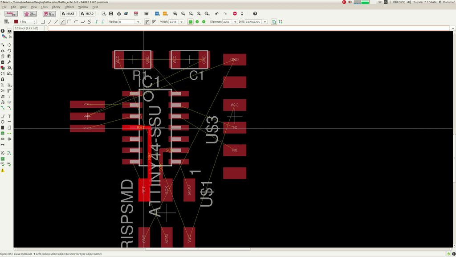Expand the Radius dropdown arrow
This screenshot has width=456, height=257.
(138, 22)
